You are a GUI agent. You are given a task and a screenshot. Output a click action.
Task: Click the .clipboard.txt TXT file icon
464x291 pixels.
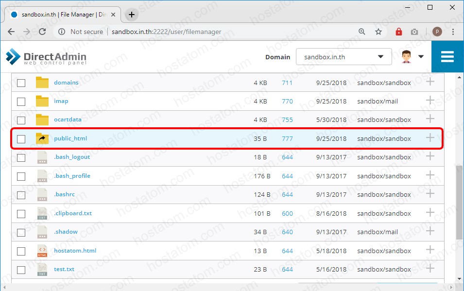42,213
